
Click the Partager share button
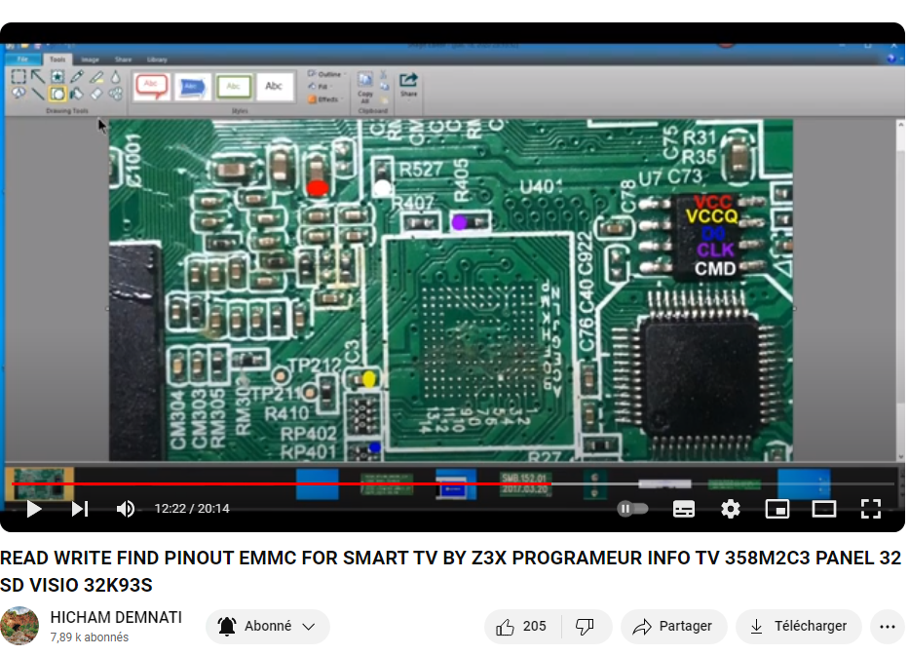(673, 627)
